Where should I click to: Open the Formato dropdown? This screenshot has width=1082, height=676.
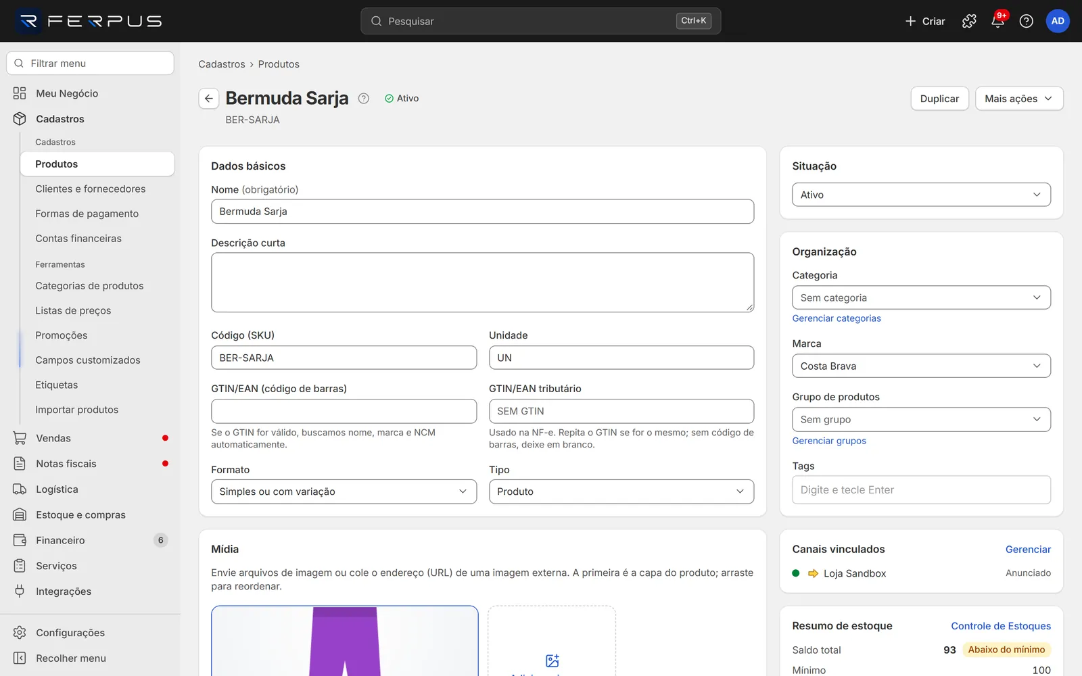pos(344,491)
